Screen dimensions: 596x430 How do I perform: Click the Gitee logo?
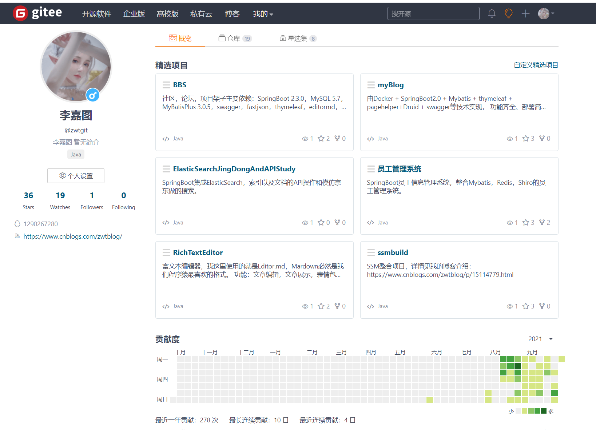(37, 13)
